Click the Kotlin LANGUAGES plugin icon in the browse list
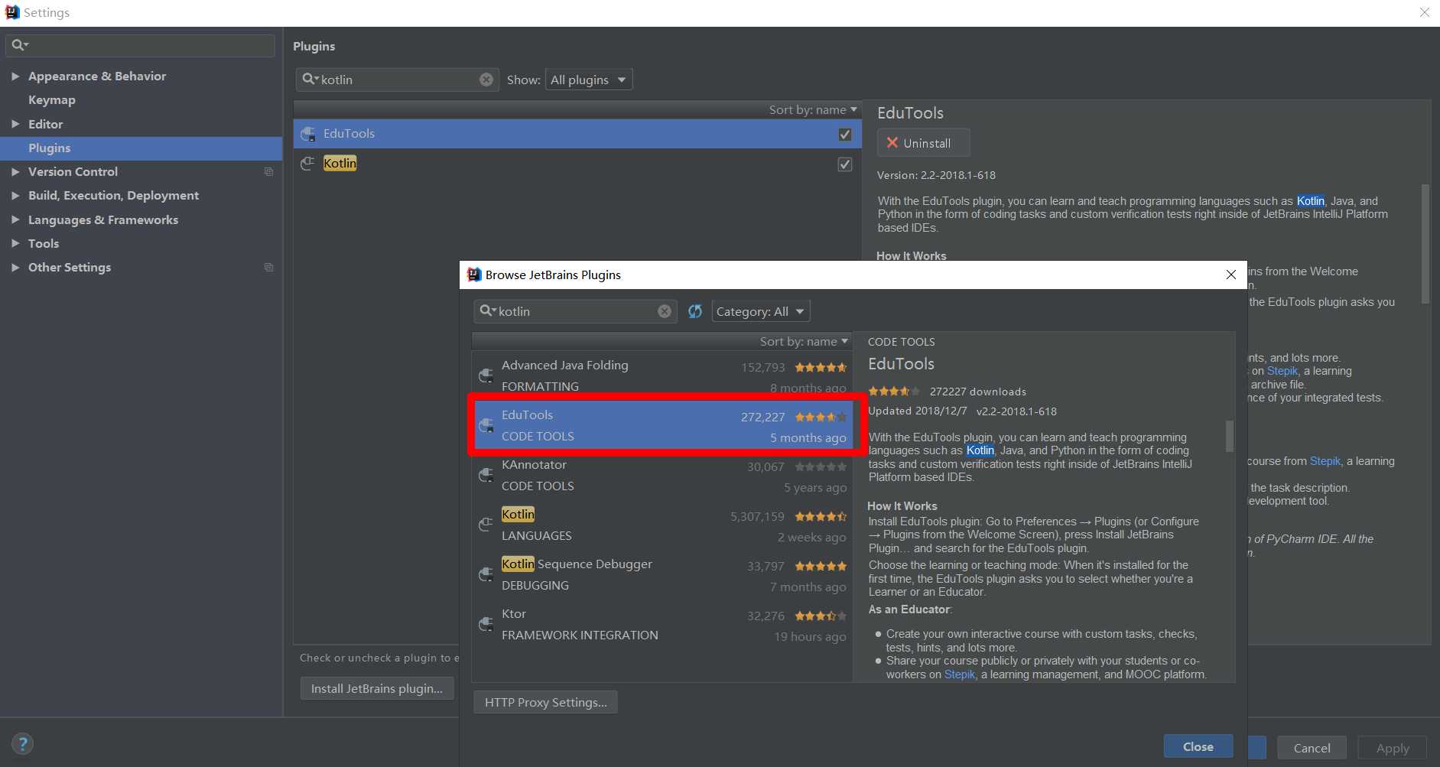 coord(486,525)
